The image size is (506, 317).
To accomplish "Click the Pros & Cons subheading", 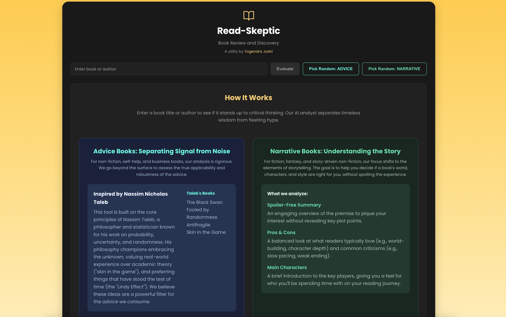I will coord(281,233).
